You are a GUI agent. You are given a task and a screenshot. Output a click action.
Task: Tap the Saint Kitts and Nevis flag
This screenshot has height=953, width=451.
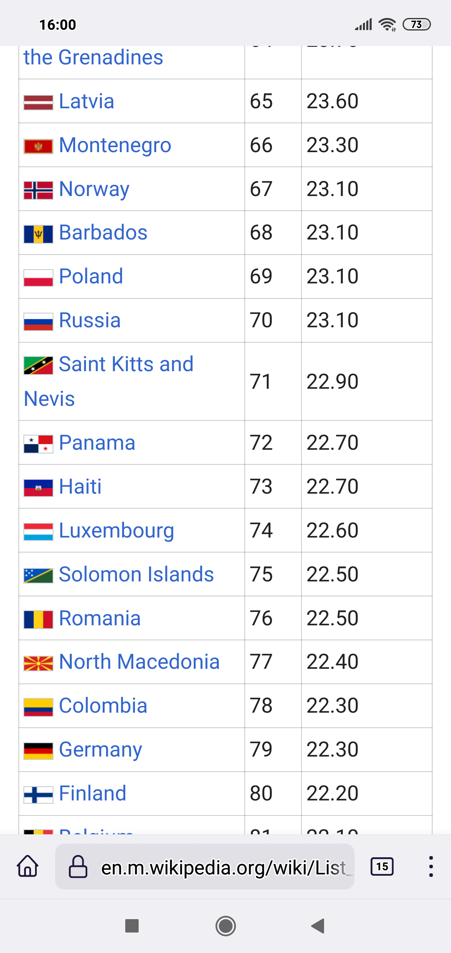pos(38,365)
